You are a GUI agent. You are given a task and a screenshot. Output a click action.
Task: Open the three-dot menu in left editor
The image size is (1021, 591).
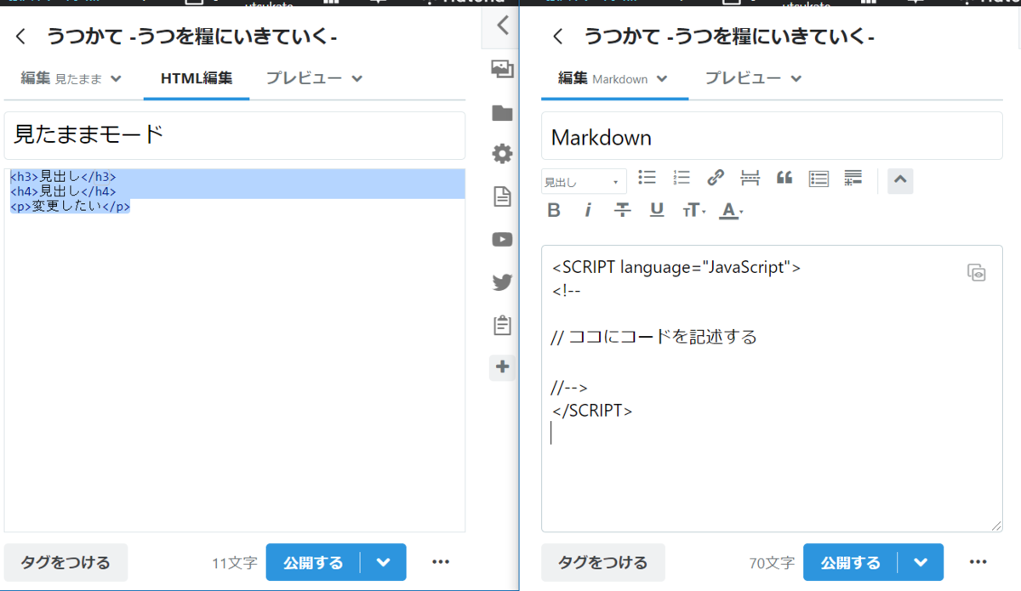[441, 562]
